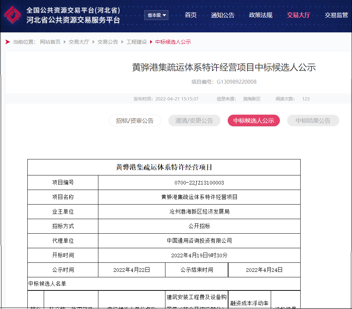
Task: Go to 工程建设 breadcrumb link
Action: [136, 42]
